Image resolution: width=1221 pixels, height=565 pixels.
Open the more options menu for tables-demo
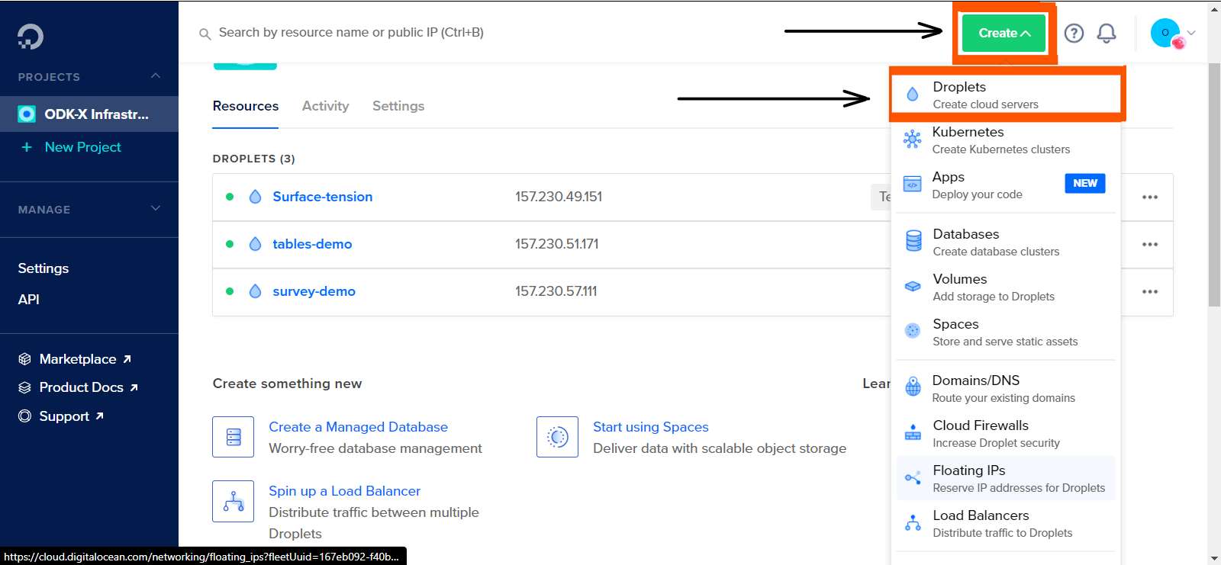coord(1150,245)
